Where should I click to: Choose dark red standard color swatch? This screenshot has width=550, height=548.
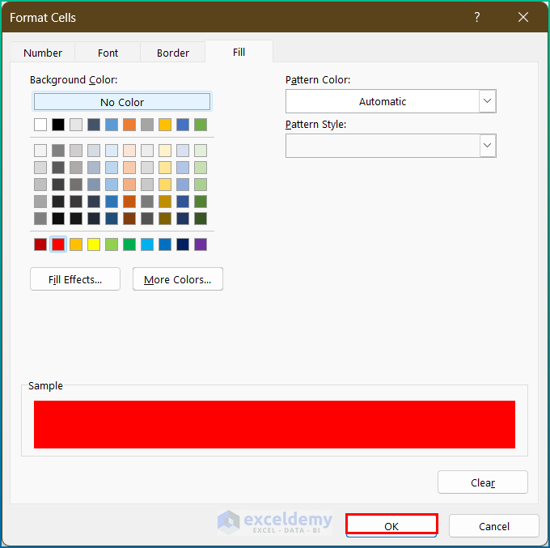[40, 244]
